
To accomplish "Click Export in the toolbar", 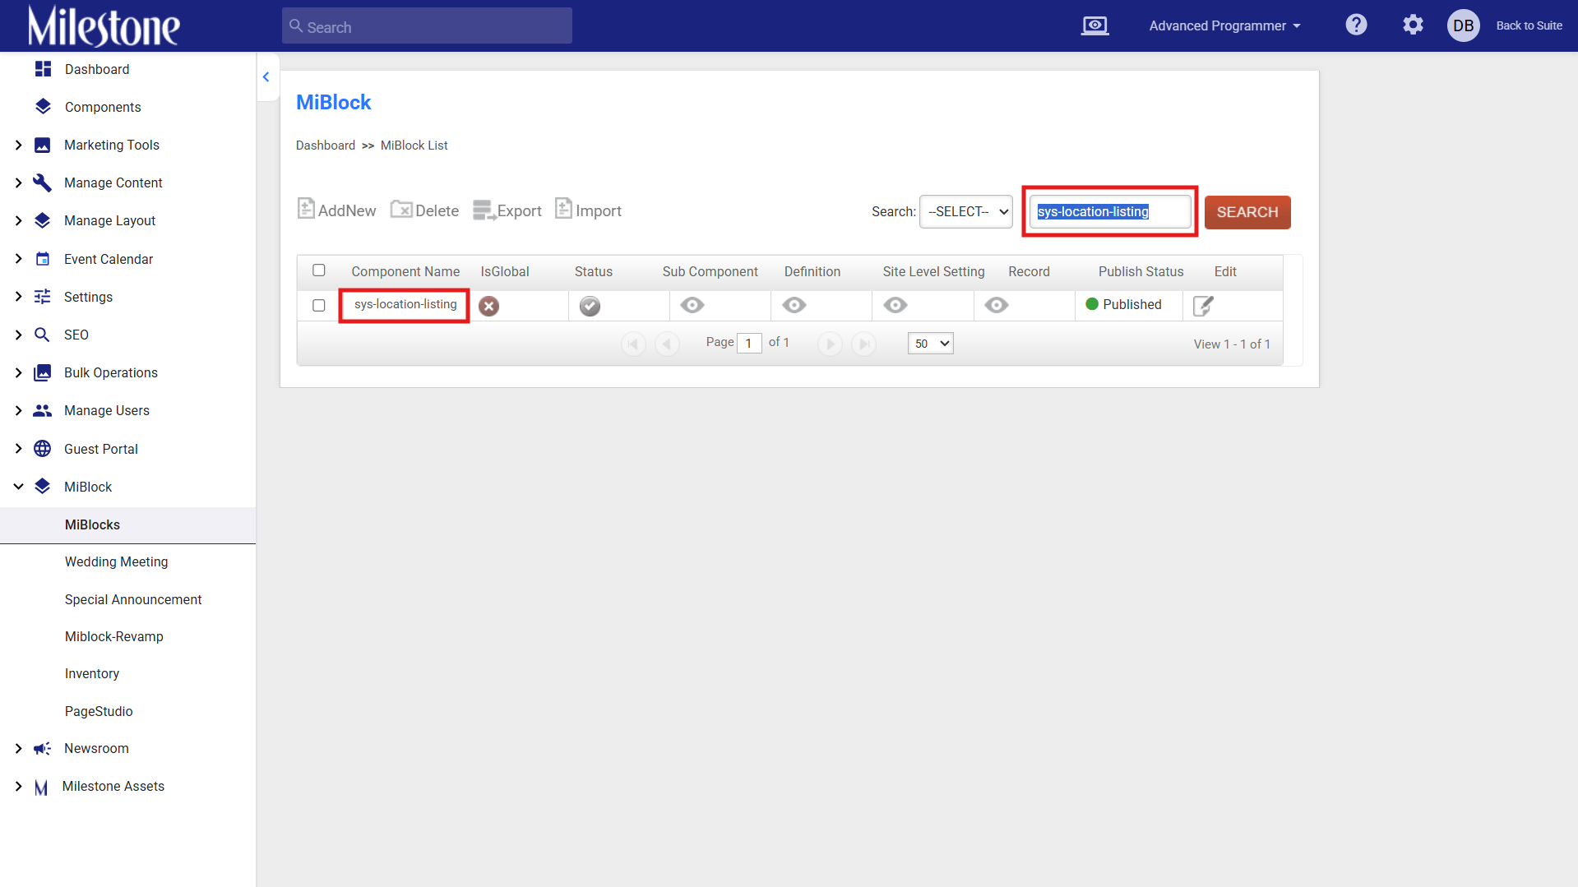I will 507,210.
